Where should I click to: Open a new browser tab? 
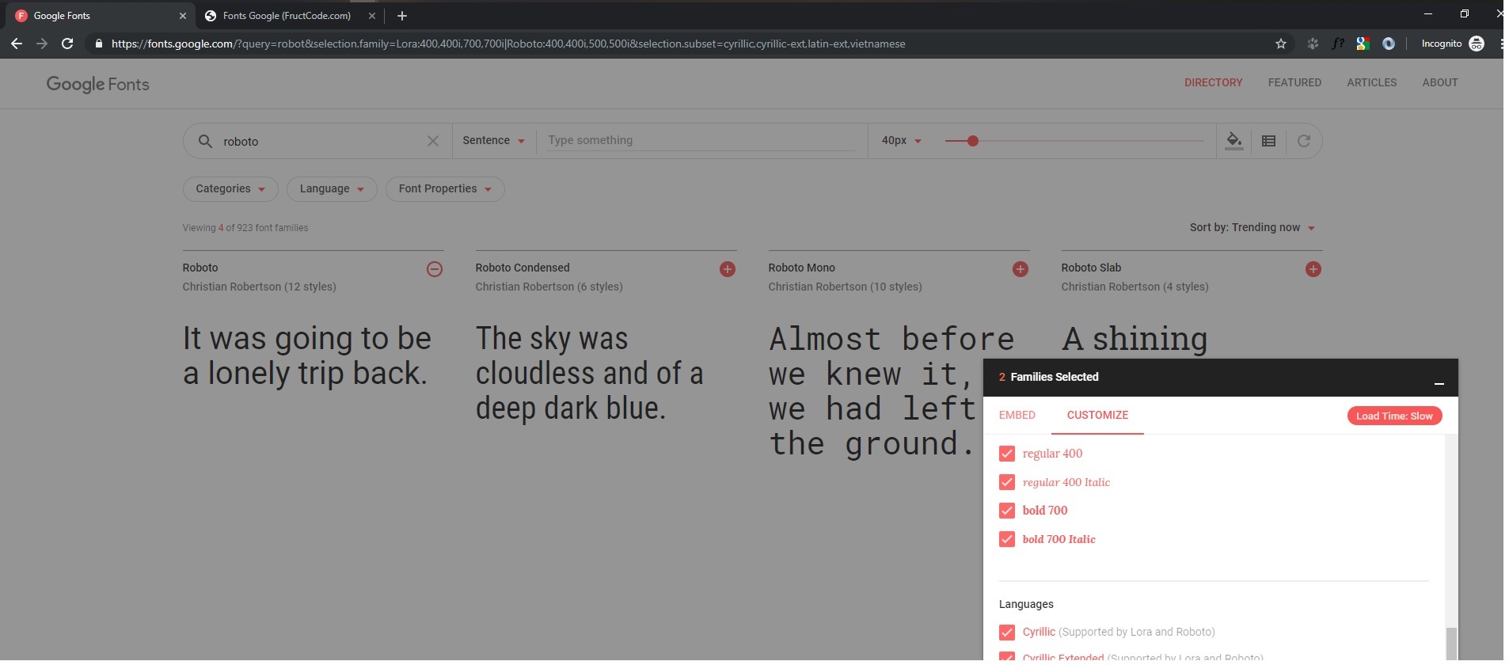click(401, 15)
